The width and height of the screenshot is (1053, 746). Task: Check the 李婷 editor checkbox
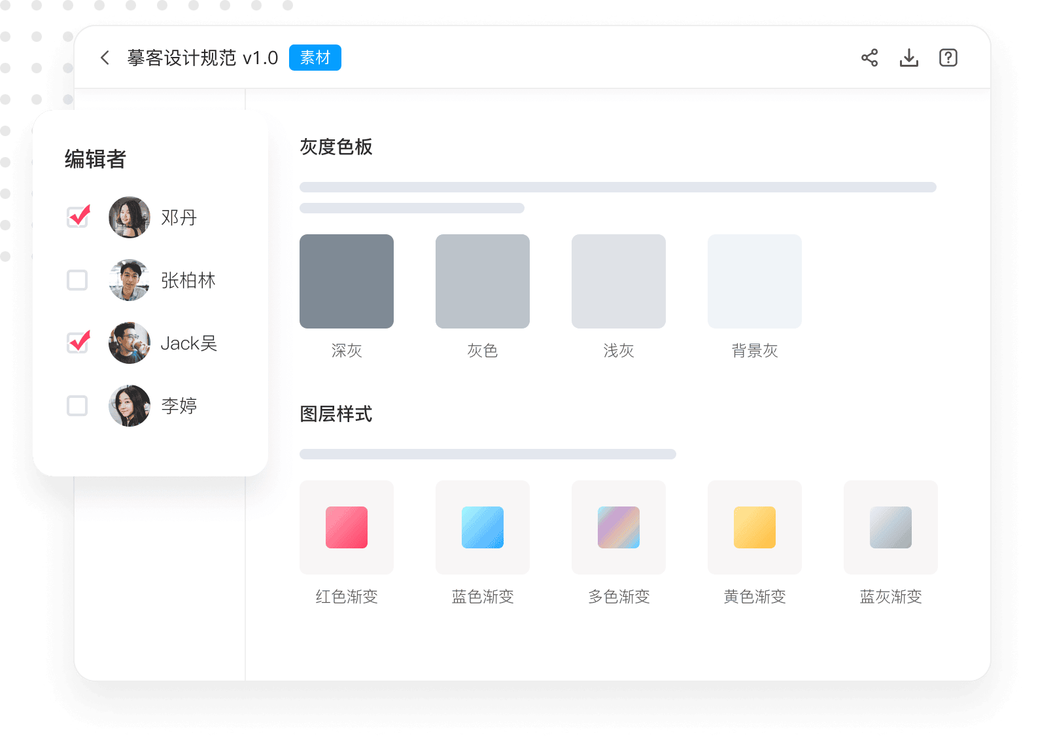point(78,406)
